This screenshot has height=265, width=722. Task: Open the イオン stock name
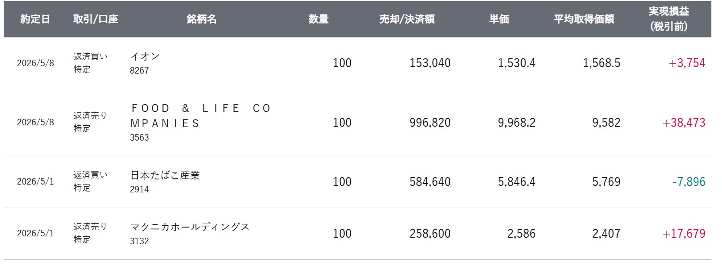(x=145, y=56)
